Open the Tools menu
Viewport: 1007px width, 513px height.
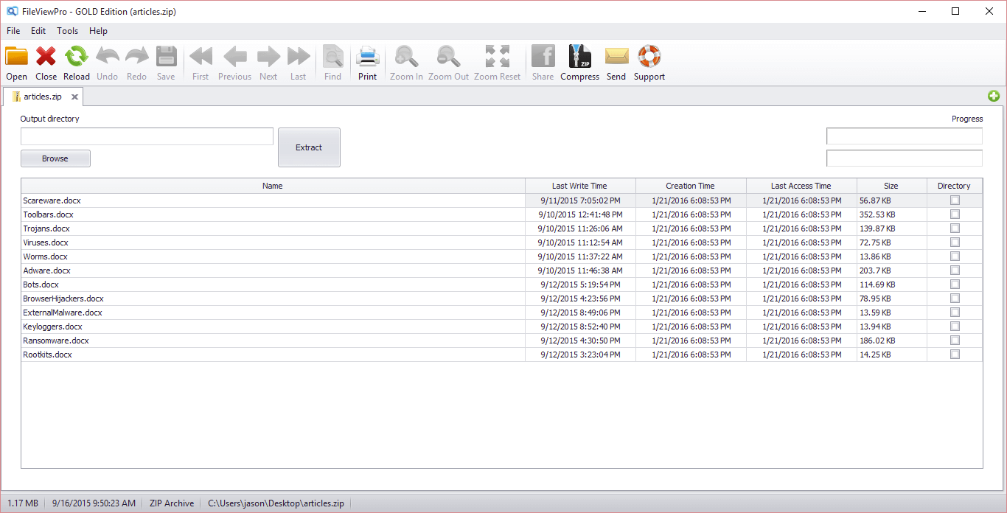tap(67, 31)
